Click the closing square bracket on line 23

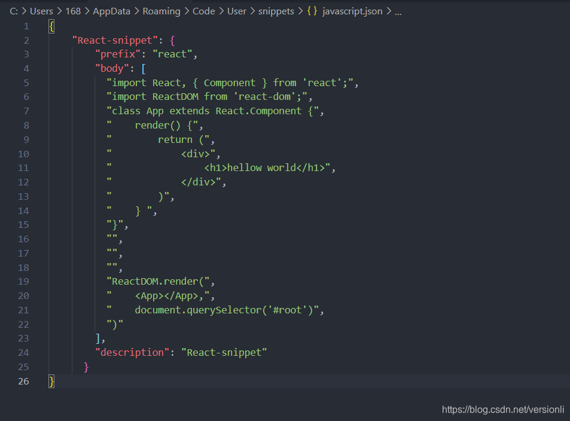(97, 338)
